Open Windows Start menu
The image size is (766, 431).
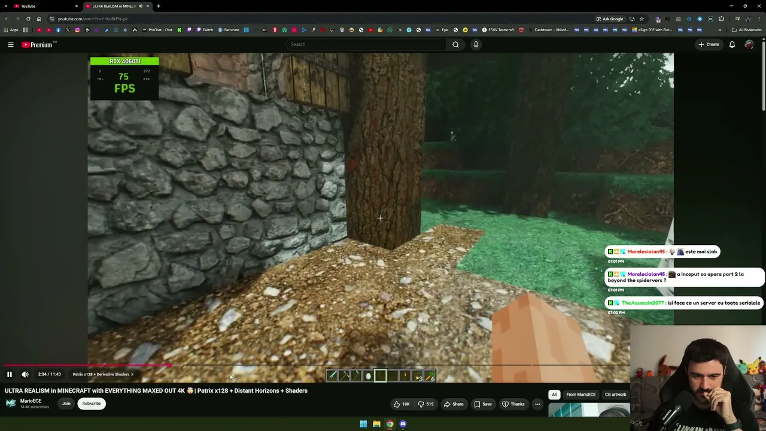click(x=363, y=424)
